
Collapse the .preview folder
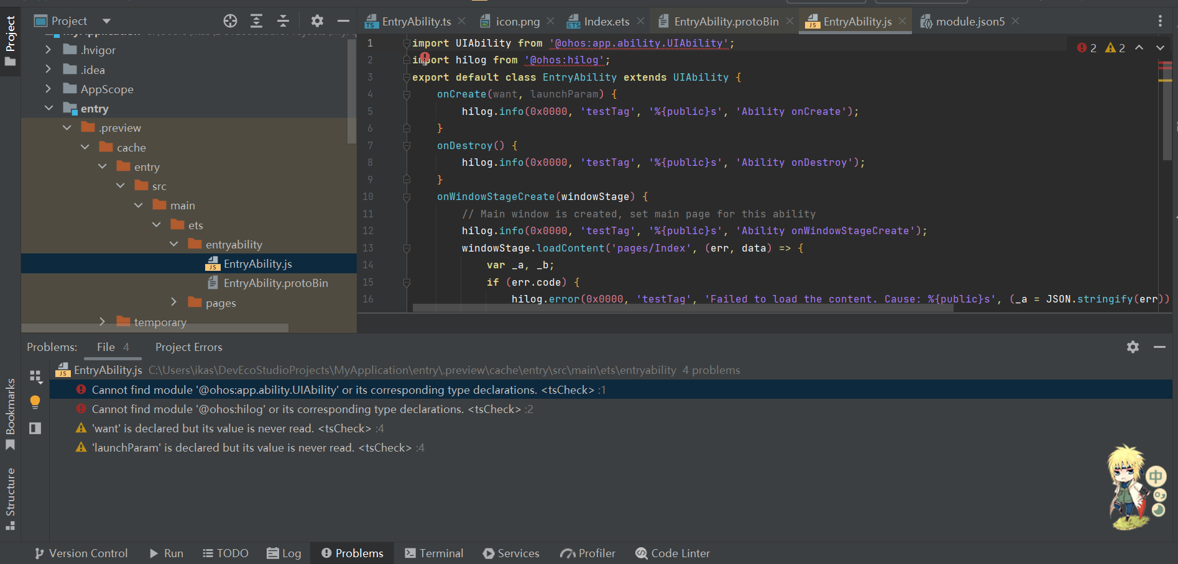coord(67,127)
